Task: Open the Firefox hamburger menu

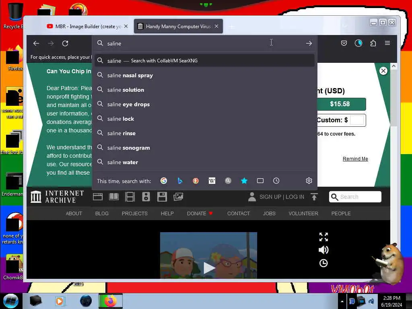Action: click(x=387, y=43)
